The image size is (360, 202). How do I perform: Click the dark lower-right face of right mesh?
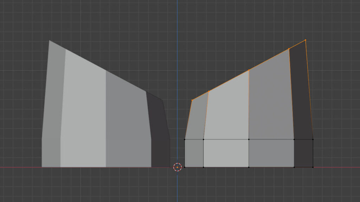pyautogui.click(x=303, y=153)
